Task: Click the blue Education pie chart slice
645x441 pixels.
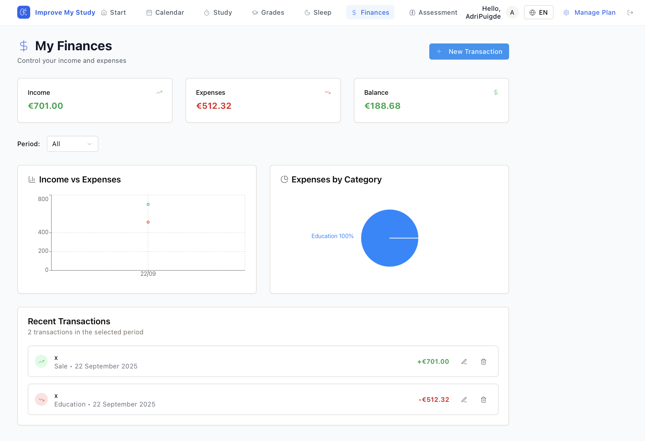Action: (390, 238)
